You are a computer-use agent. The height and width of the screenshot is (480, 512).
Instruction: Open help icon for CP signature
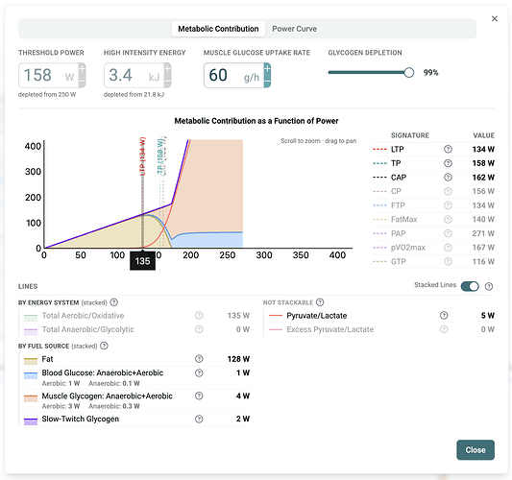[448, 191]
